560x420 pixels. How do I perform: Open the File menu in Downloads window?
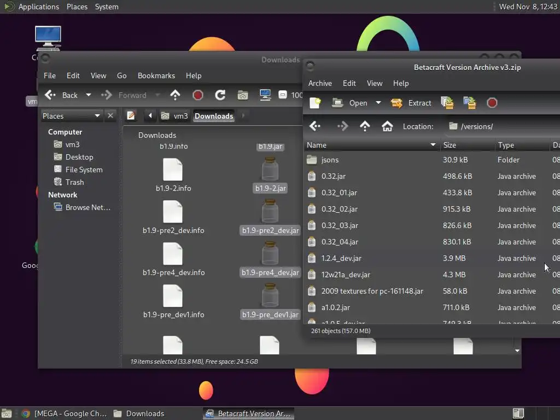click(x=50, y=75)
